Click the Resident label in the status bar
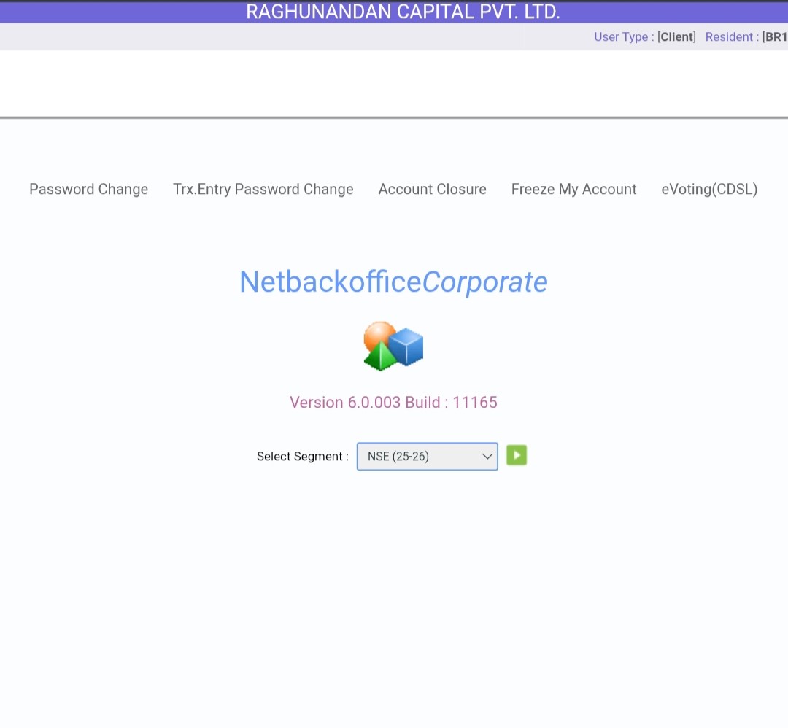This screenshot has width=788, height=728. pos(731,37)
